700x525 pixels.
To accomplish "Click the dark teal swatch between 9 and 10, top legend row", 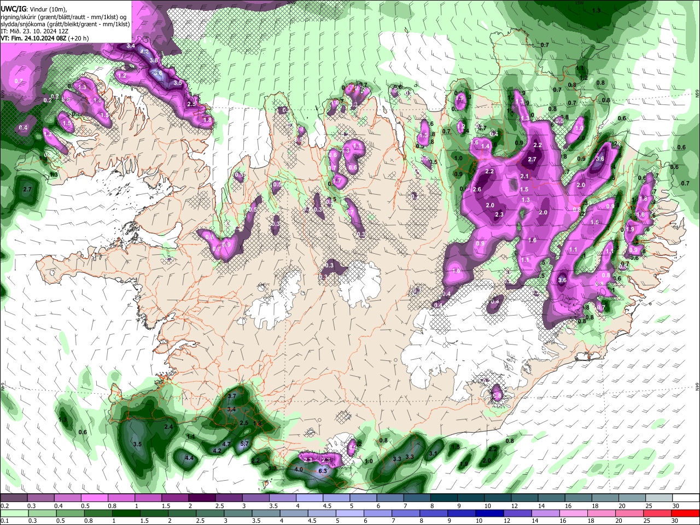I will click(x=471, y=498).
